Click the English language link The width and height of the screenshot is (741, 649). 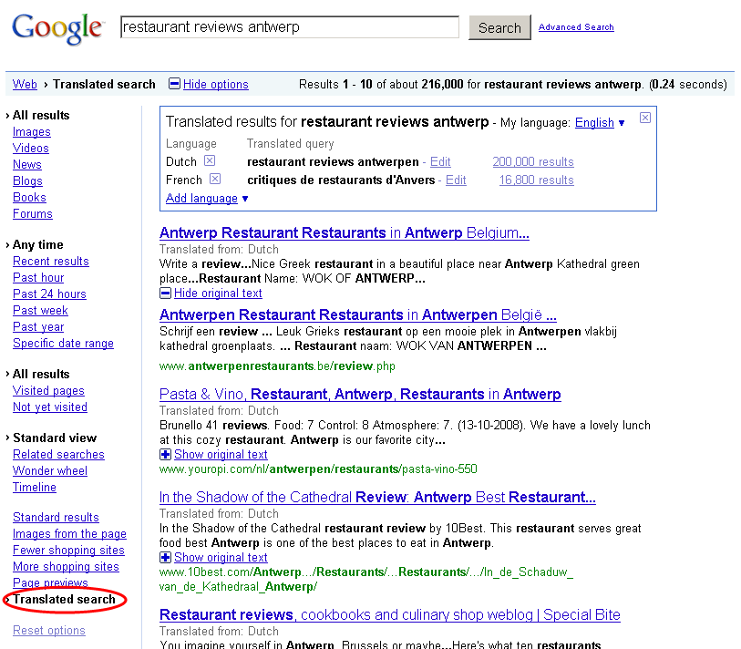[x=594, y=123]
